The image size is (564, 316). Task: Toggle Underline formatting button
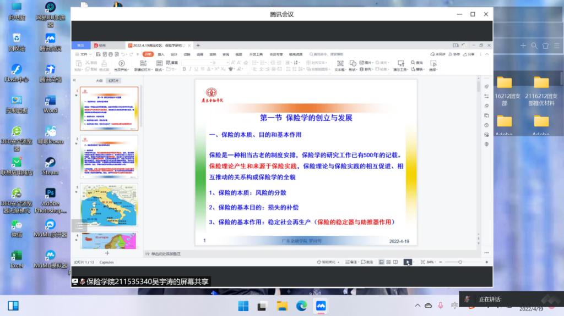197,69
